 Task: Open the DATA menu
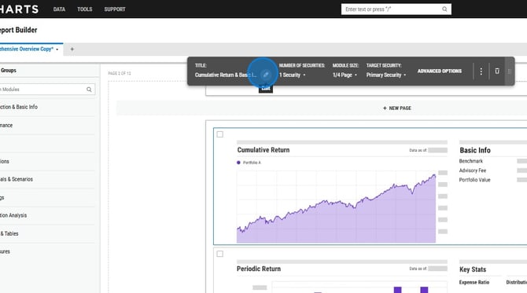(59, 9)
